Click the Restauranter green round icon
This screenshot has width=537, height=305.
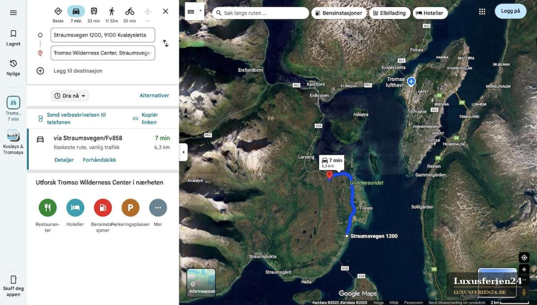pyautogui.click(x=47, y=208)
